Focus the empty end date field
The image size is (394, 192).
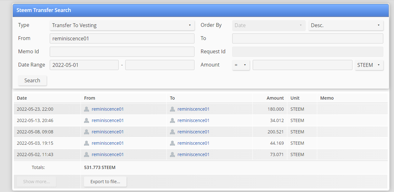160,65
